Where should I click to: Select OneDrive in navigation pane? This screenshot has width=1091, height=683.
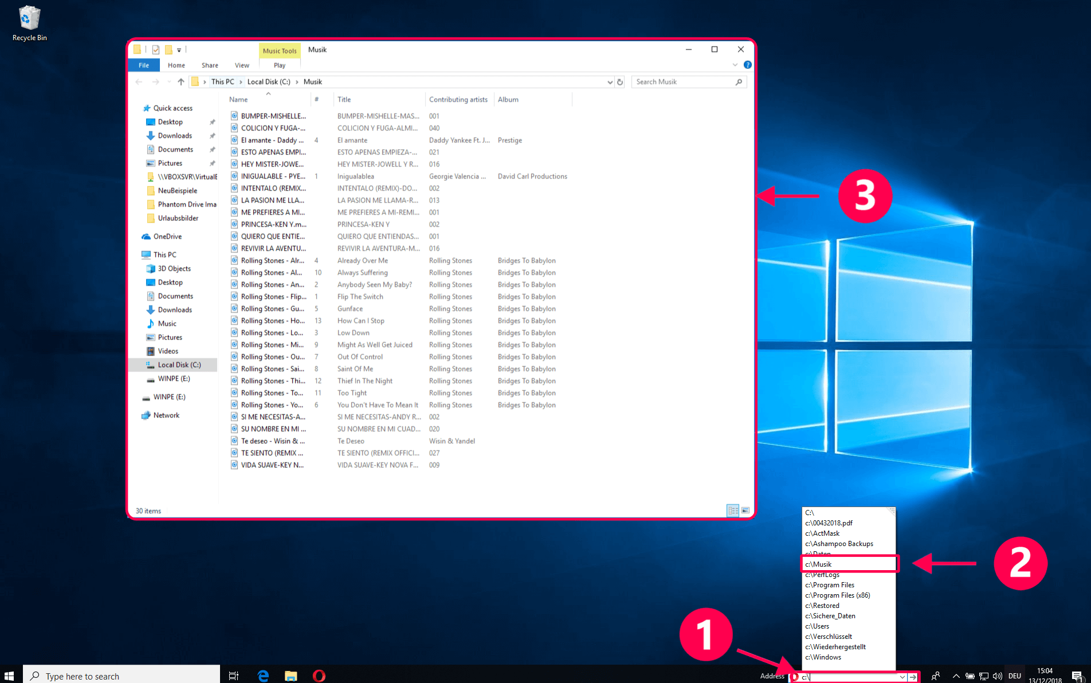click(167, 237)
